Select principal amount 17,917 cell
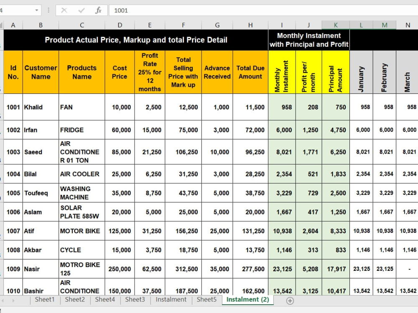The height and width of the screenshot is (313, 418). click(336, 269)
